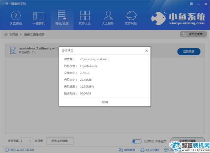Click the list icon beside 主菜单
The image size is (210, 153).
click(5, 35)
